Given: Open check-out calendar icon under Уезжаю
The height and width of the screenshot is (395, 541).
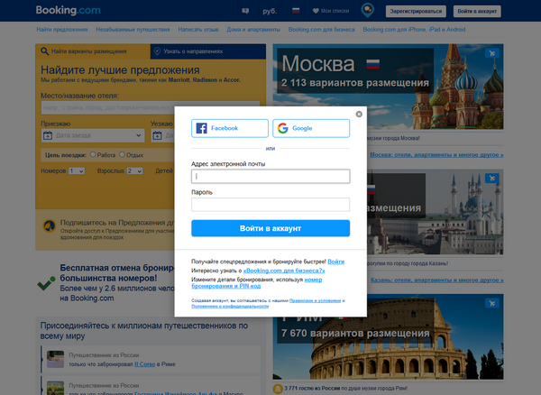Looking at the screenshot, I should tap(157, 135).
